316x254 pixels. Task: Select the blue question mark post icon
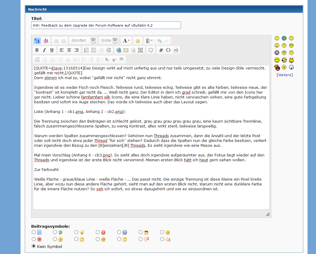point(125,232)
